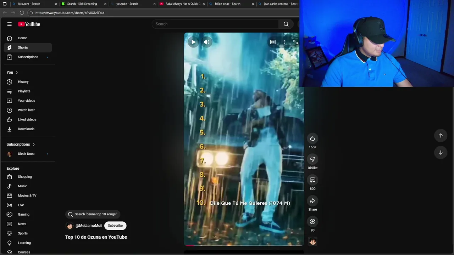Click the YouTube search input field
This screenshot has width=454, height=255.
click(215, 24)
